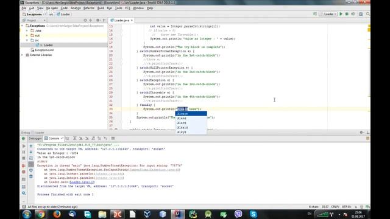Open the Project view type dropdown
This screenshot has width=390, height=219.
(x=34, y=20)
